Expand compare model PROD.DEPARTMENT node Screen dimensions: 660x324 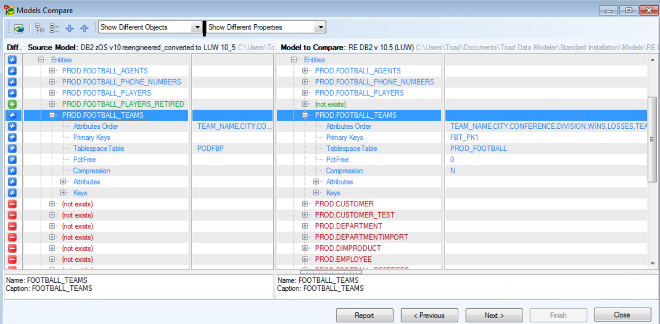305,226
